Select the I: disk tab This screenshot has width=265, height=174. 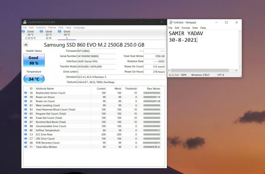[x=67, y=35]
